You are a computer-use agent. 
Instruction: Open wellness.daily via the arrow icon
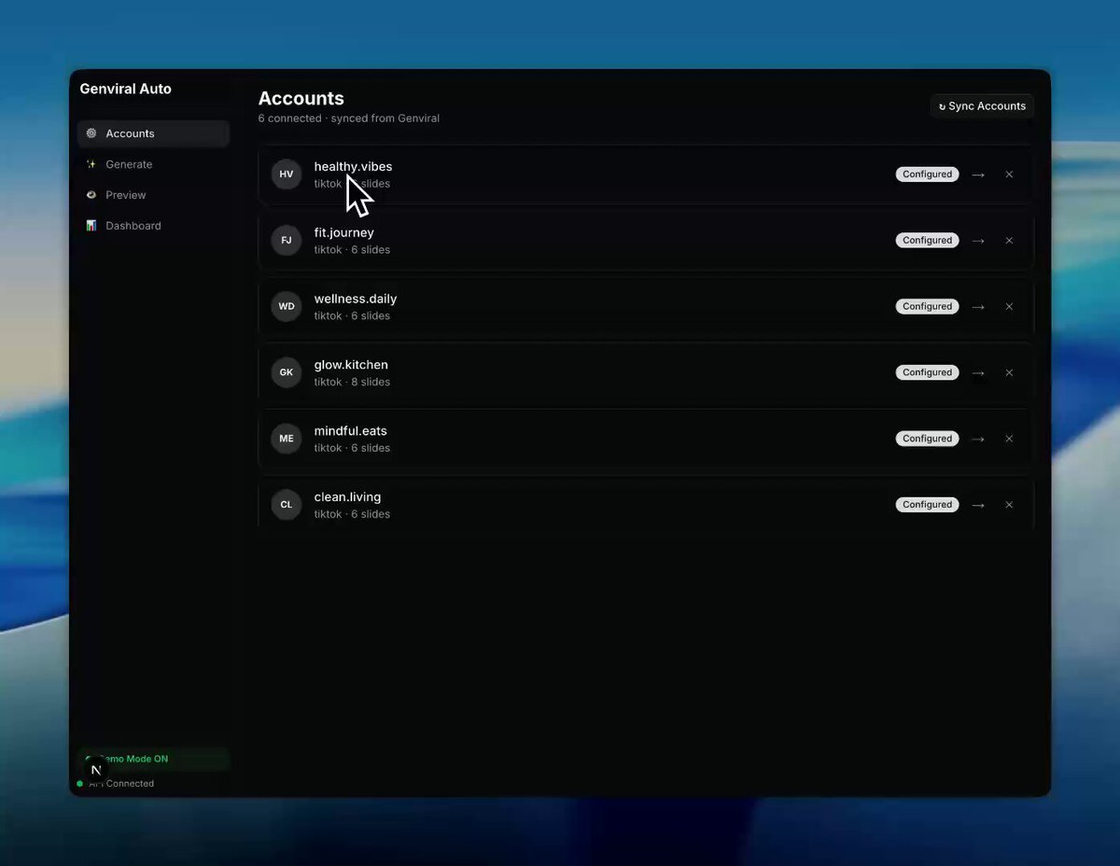(x=978, y=306)
